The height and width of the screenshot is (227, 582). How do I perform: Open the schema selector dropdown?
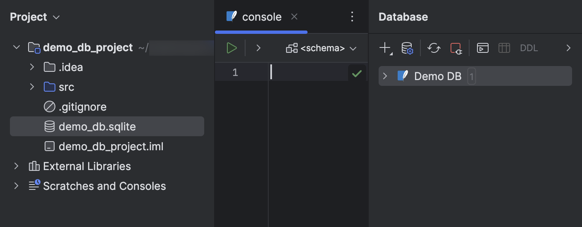click(321, 48)
